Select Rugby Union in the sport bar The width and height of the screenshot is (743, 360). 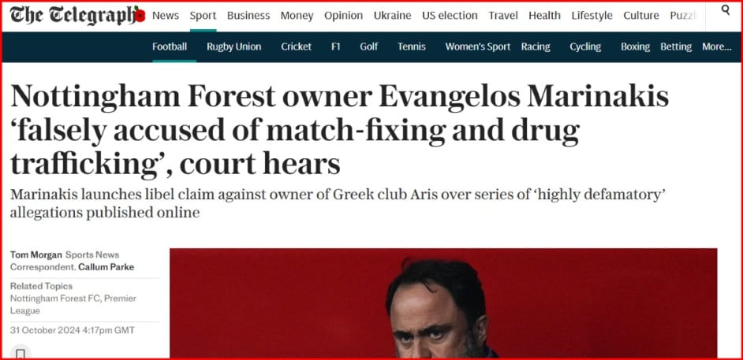233,46
